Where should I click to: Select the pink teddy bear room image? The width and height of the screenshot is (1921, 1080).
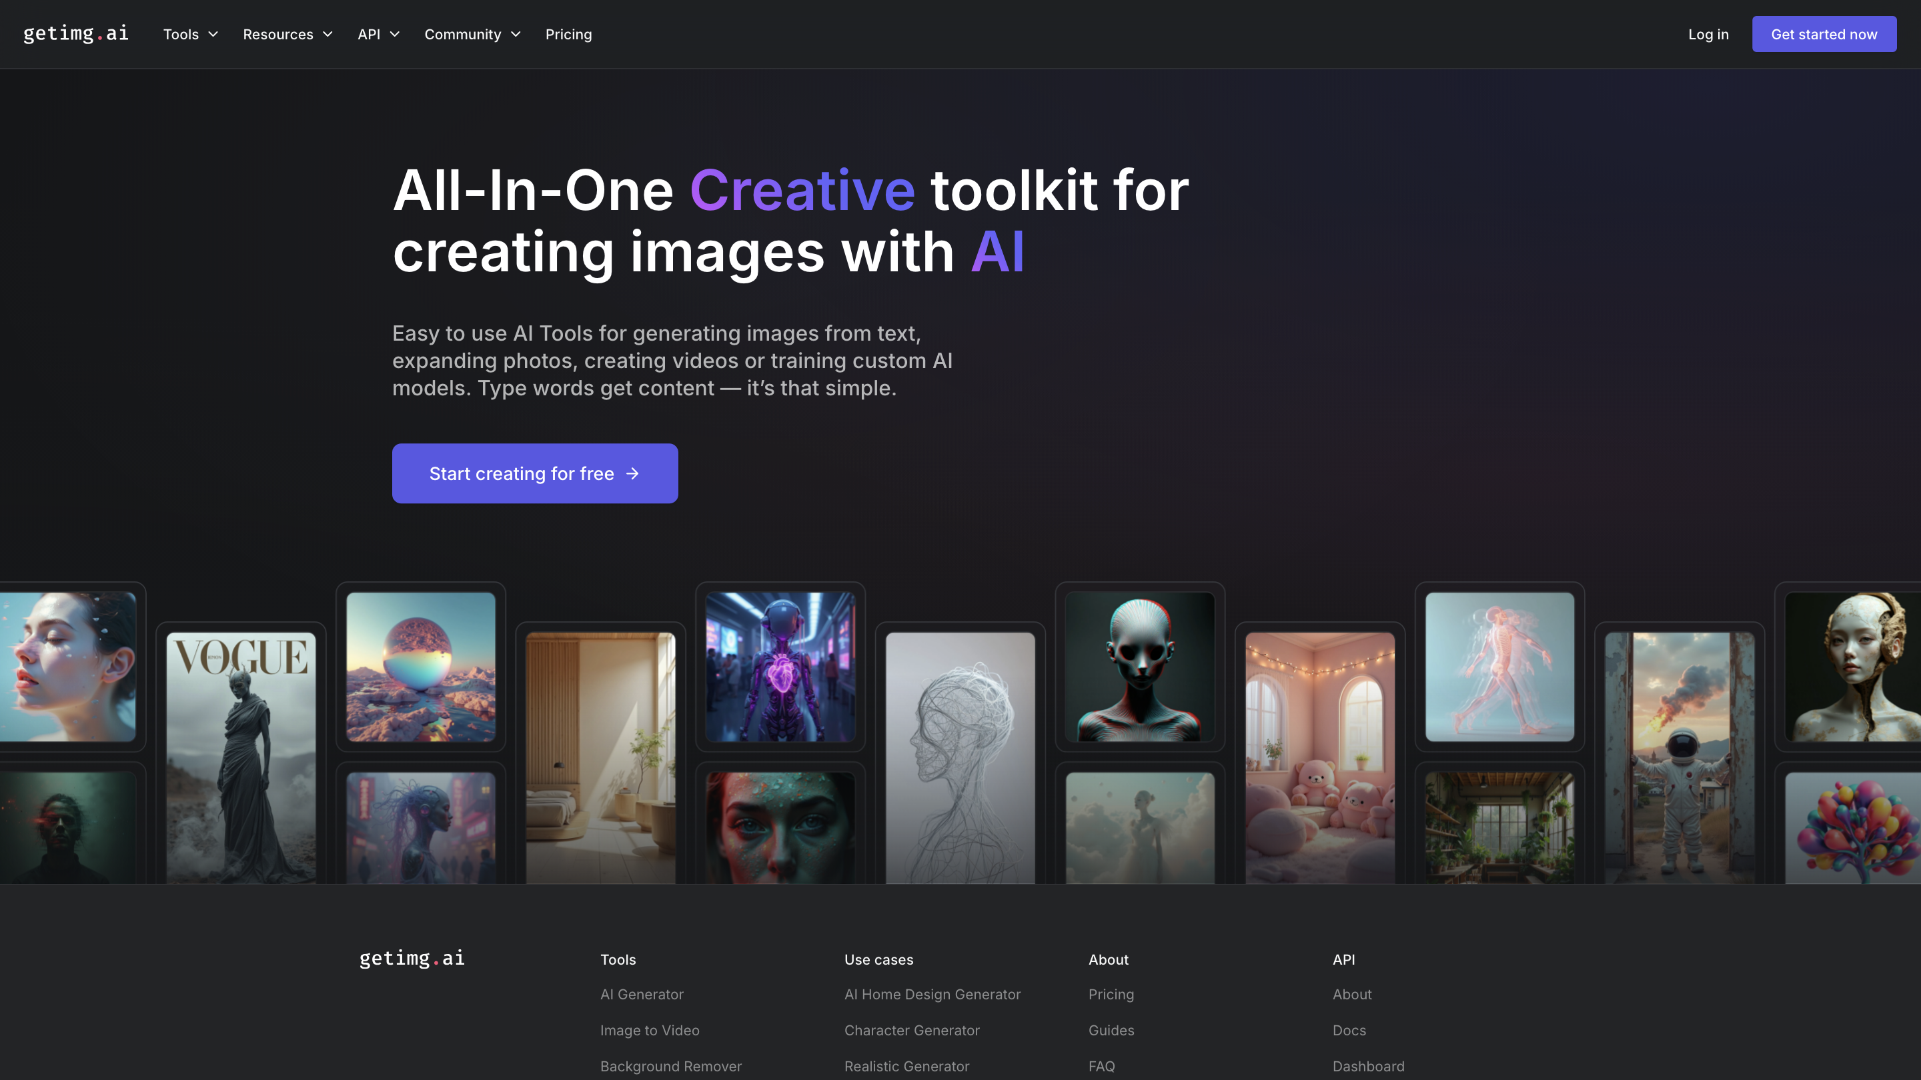tap(1319, 757)
